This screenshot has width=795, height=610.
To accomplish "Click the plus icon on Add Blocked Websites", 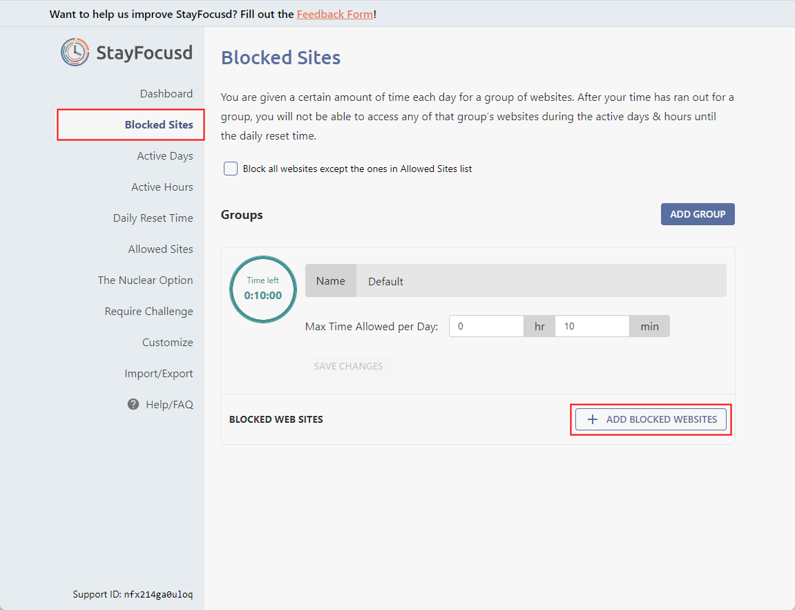I will click(x=592, y=419).
